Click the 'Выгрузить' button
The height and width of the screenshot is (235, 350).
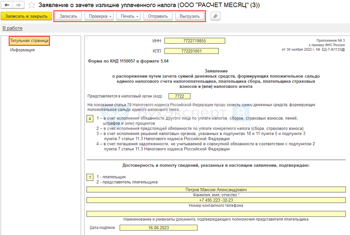[189, 16]
